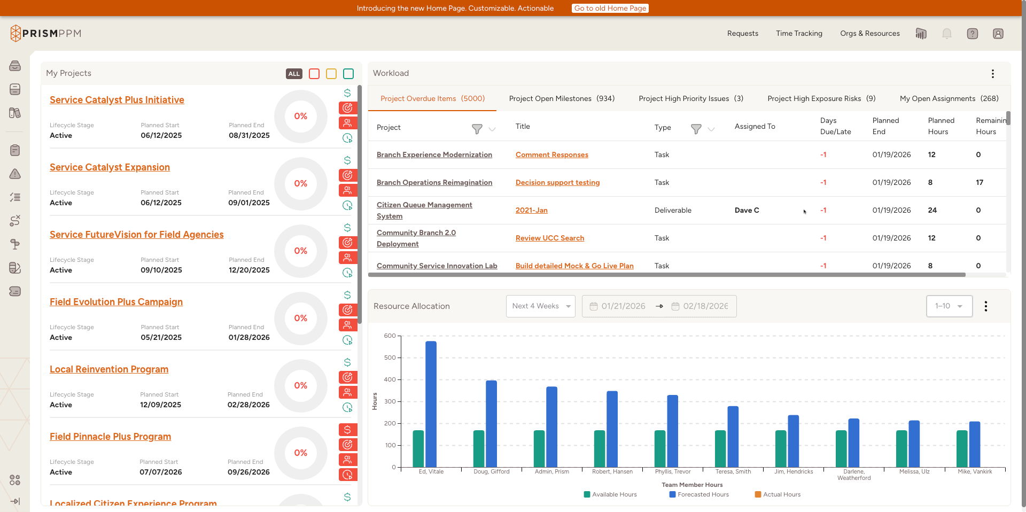Expand the Project column filter chevron
Image resolution: width=1026 pixels, height=512 pixels.
492,129
